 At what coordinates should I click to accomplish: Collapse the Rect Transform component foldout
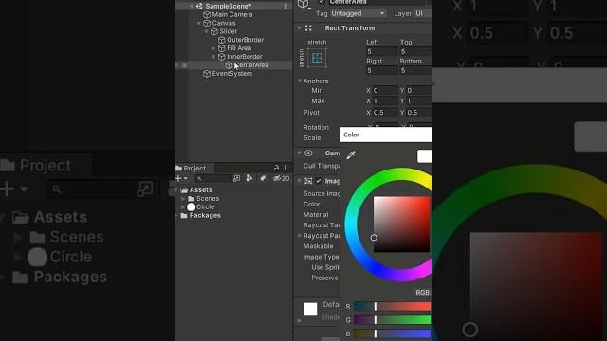pos(300,27)
